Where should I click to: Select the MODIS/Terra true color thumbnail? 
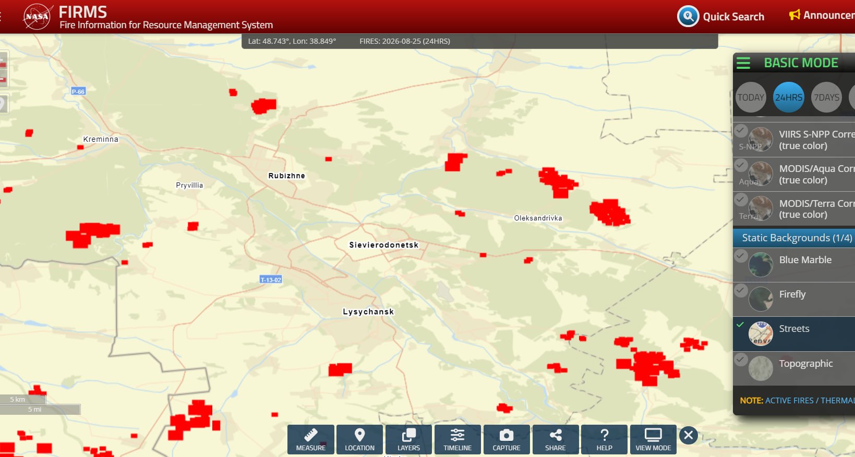(761, 208)
